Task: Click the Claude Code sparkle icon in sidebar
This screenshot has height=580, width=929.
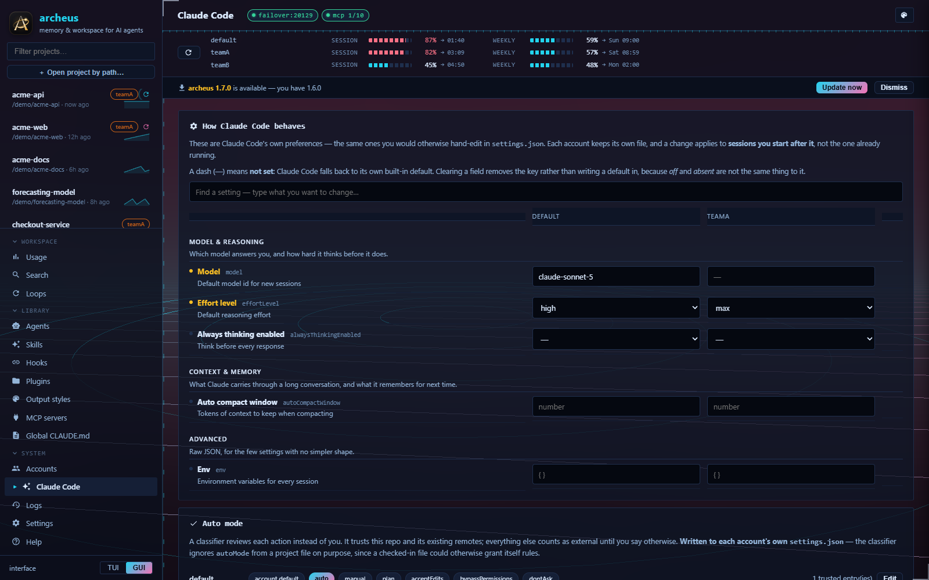Action: click(x=26, y=487)
